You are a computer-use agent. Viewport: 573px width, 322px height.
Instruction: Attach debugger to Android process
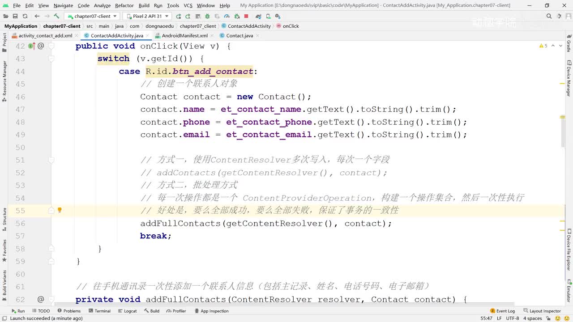click(x=236, y=16)
